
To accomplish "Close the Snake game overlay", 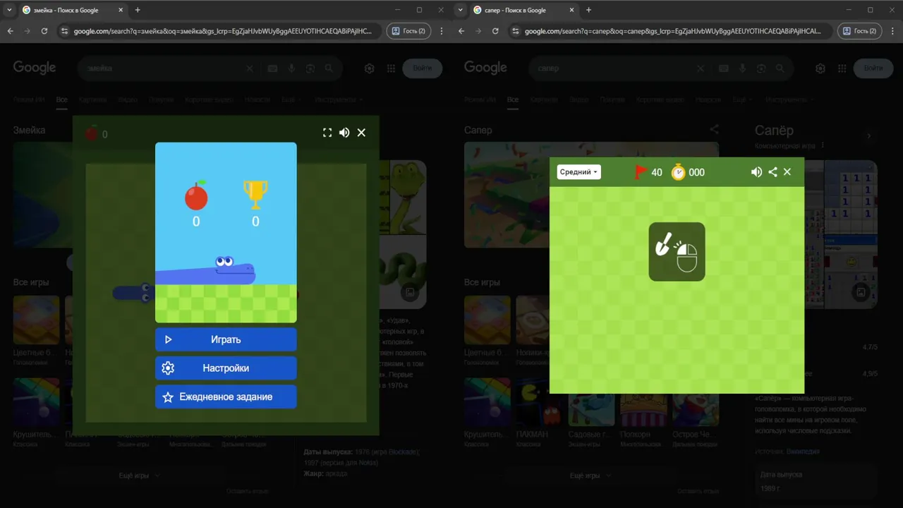I will [361, 133].
